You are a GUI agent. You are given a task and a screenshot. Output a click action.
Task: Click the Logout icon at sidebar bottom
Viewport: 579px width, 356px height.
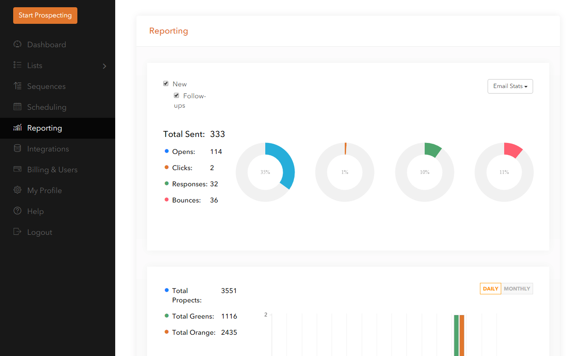coord(17,232)
